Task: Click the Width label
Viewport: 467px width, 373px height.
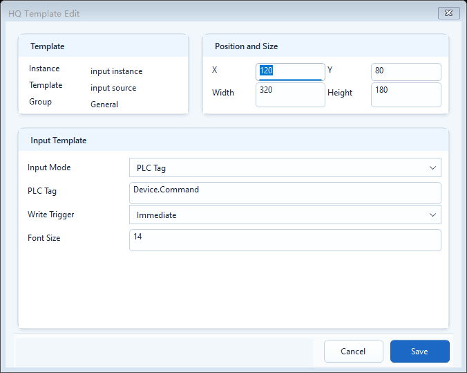Action: [x=222, y=93]
